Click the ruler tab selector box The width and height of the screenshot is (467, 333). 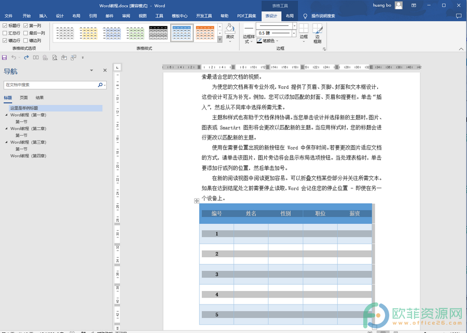click(117, 67)
